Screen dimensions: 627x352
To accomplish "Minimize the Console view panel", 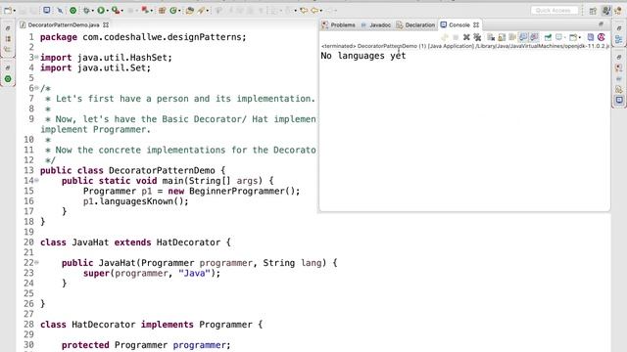I will [601, 24].
